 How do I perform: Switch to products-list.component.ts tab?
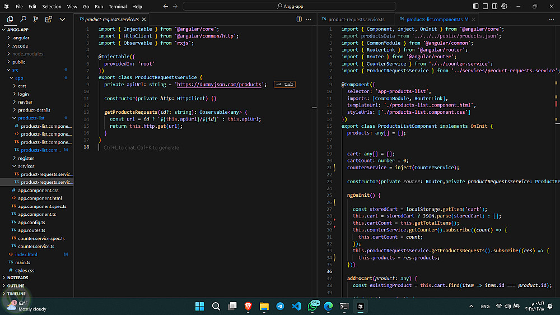coord(434,19)
